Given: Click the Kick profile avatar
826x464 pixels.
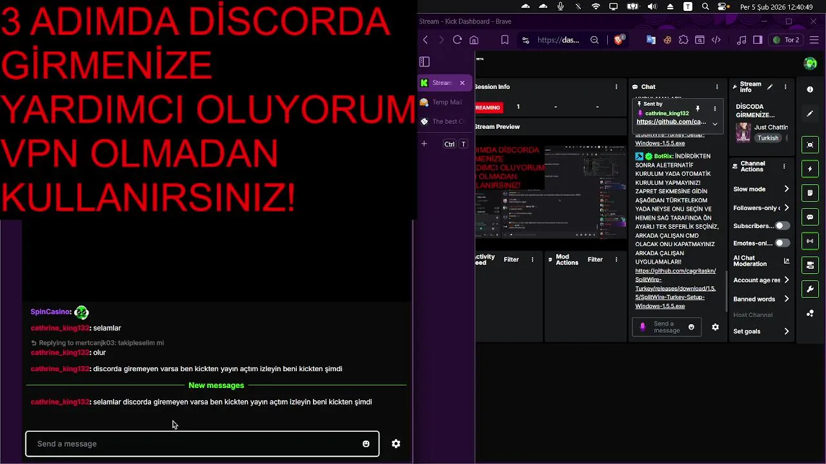Looking at the screenshot, I should tap(810, 63).
